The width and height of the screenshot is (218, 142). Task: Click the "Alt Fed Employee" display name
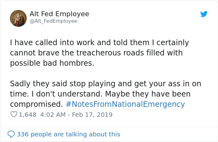pos(59,14)
